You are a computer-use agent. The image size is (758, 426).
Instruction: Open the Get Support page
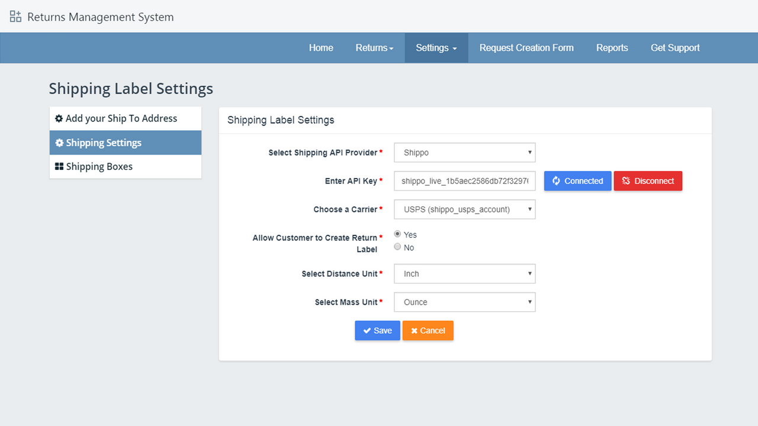pos(675,48)
